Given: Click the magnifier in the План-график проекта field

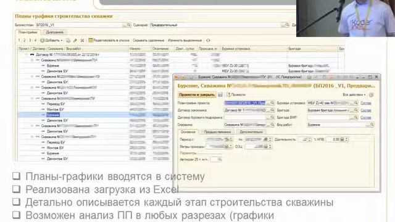Looking at the screenshot, I should click(272, 103).
